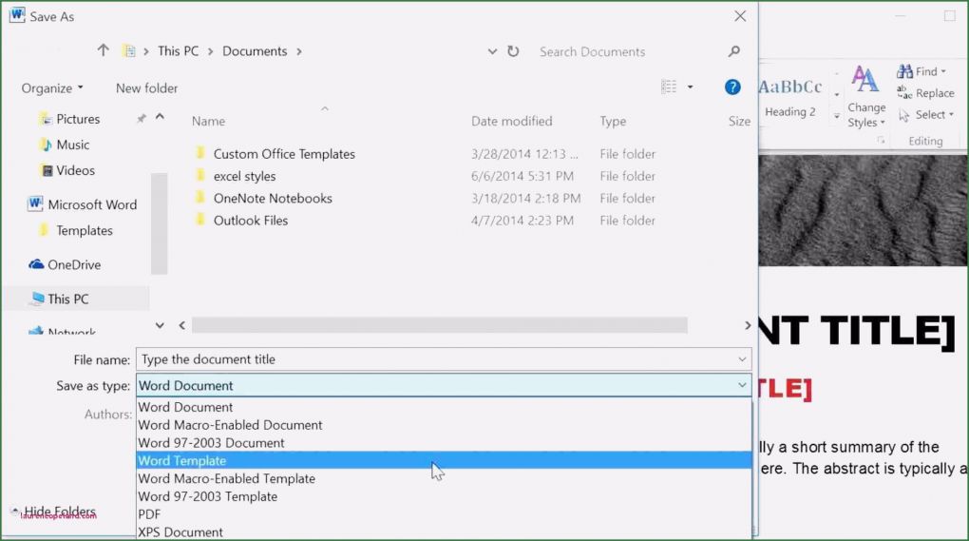Expand the File name history dropdown arrow
Screen dimensions: 969x541
click(x=742, y=359)
